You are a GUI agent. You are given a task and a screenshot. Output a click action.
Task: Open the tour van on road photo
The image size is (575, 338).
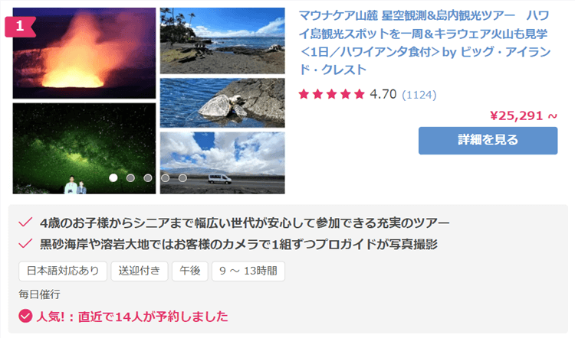[222, 163]
